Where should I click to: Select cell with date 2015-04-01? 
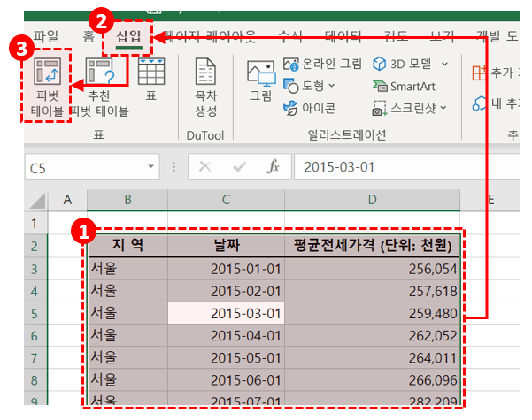coord(226,336)
